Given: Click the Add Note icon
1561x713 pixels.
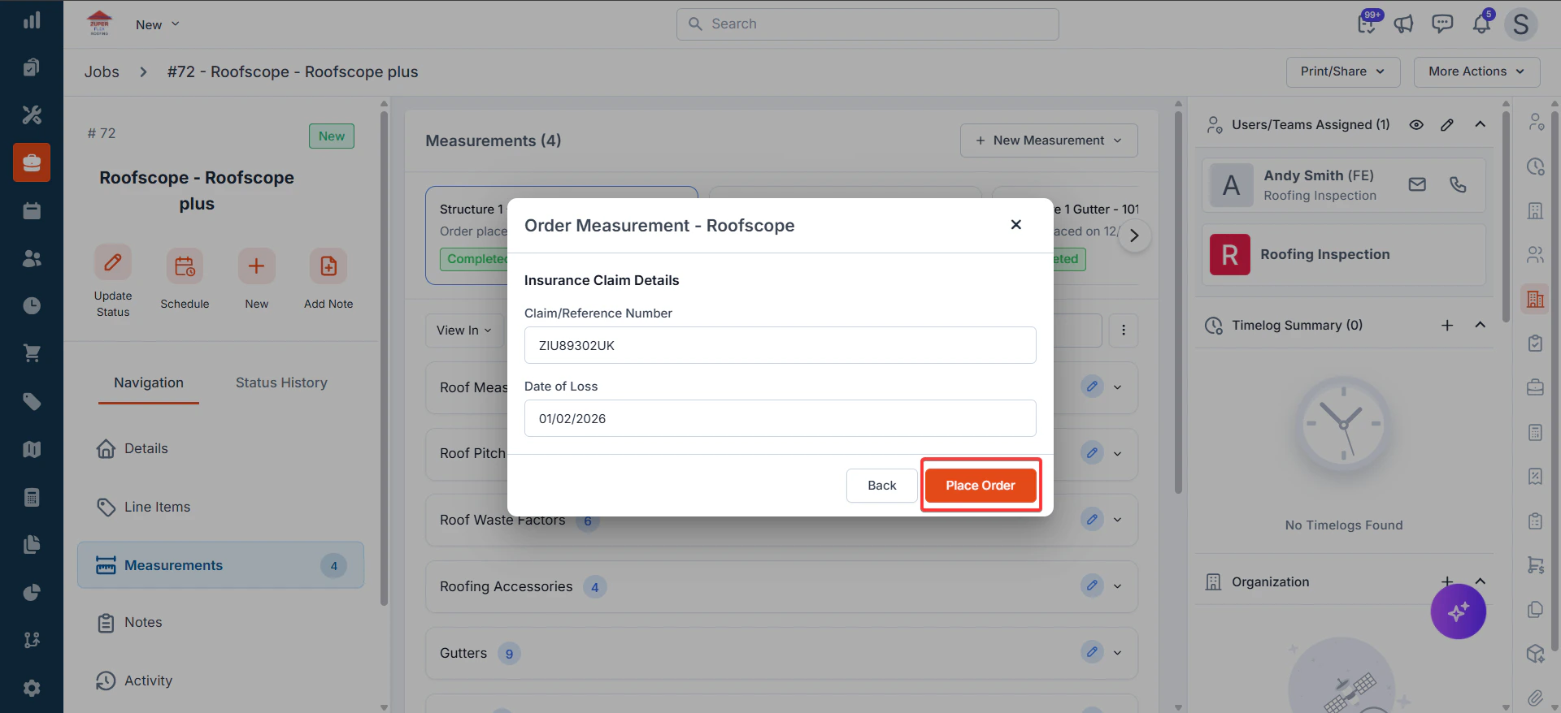Looking at the screenshot, I should pyautogui.click(x=328, y=266).
